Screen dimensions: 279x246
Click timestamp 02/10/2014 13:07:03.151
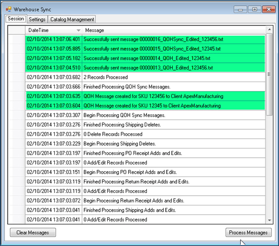[53, 172]
